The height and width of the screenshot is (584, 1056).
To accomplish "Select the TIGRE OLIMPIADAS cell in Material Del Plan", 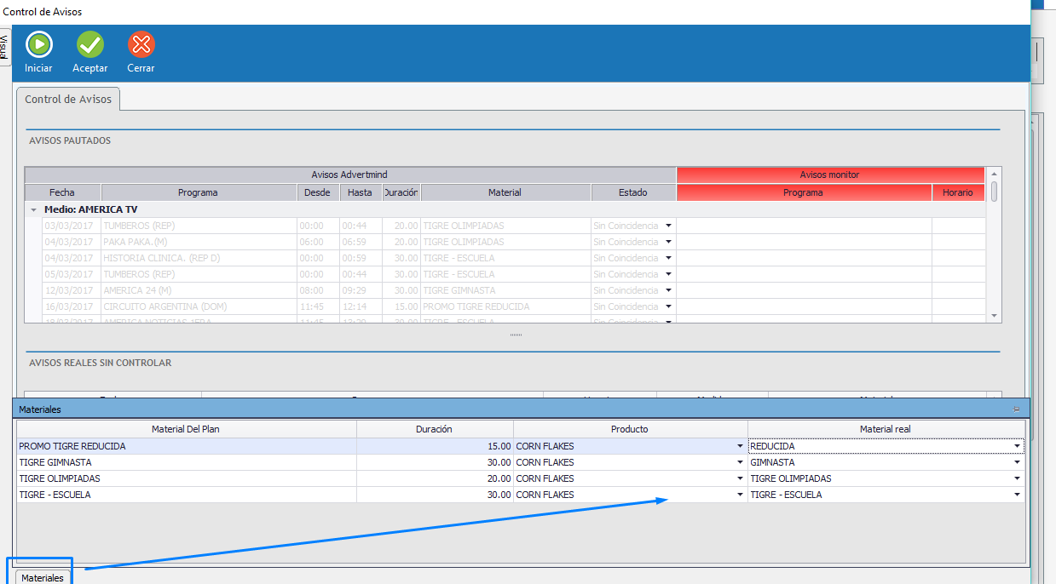I will (x=186, y=478).
